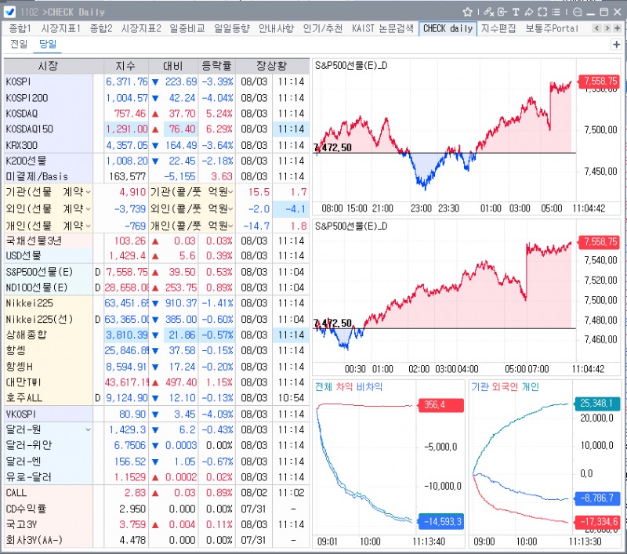
Task: Switch to the 일중비교 tab
Action: click(187, 28)
